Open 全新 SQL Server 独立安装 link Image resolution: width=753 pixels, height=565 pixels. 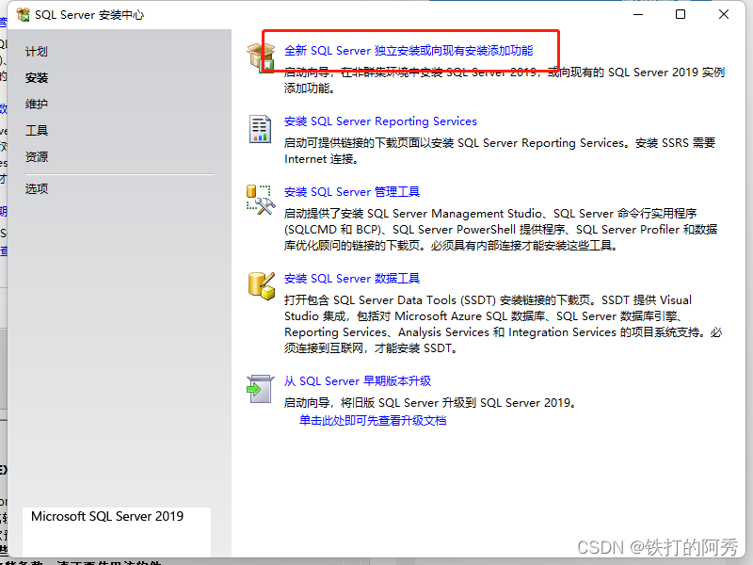409,51
